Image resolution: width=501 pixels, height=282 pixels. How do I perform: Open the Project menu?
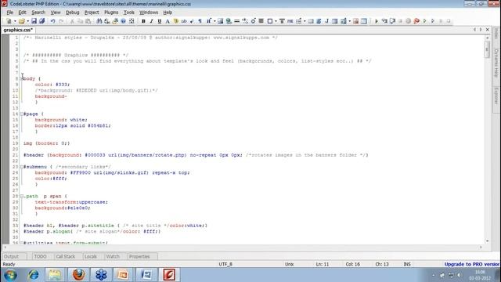tap(92, 13)
